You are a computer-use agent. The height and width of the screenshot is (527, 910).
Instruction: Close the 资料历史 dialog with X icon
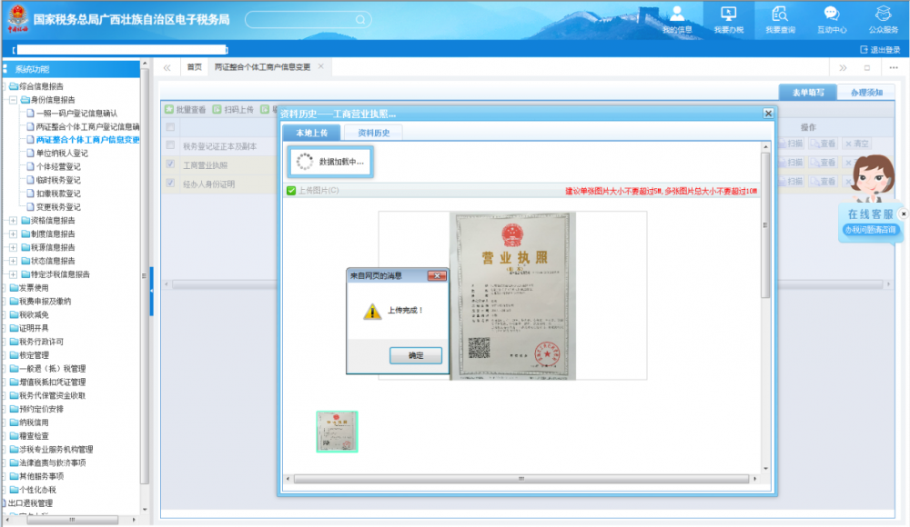tap(768, 114)
